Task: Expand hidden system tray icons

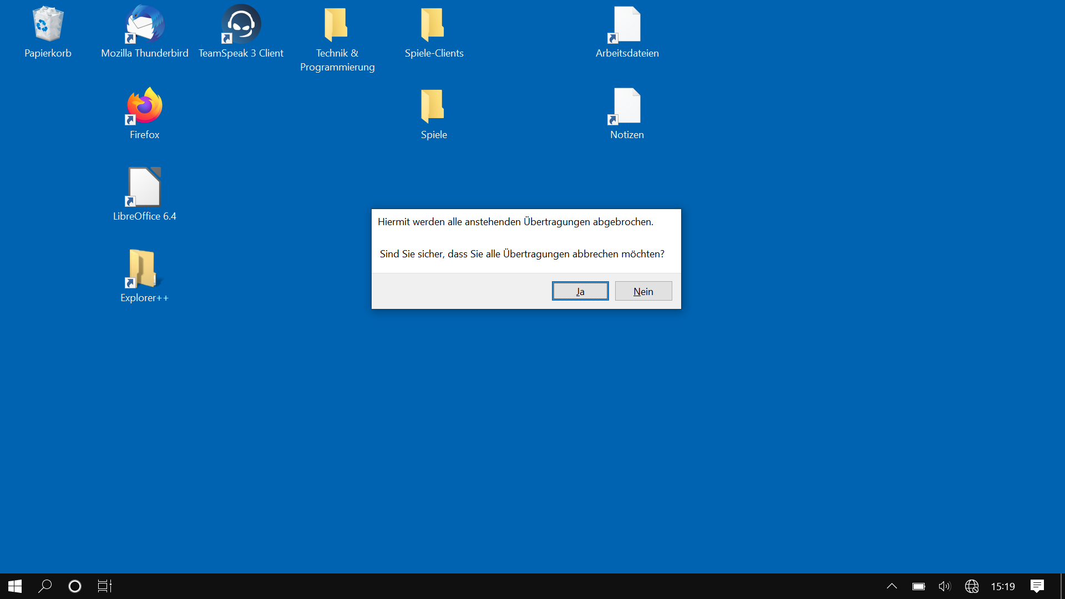Action: tap(891, 586)
